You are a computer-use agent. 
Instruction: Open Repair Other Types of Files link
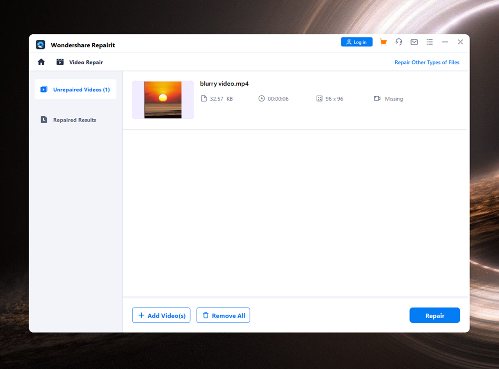[x=427, y=62]
